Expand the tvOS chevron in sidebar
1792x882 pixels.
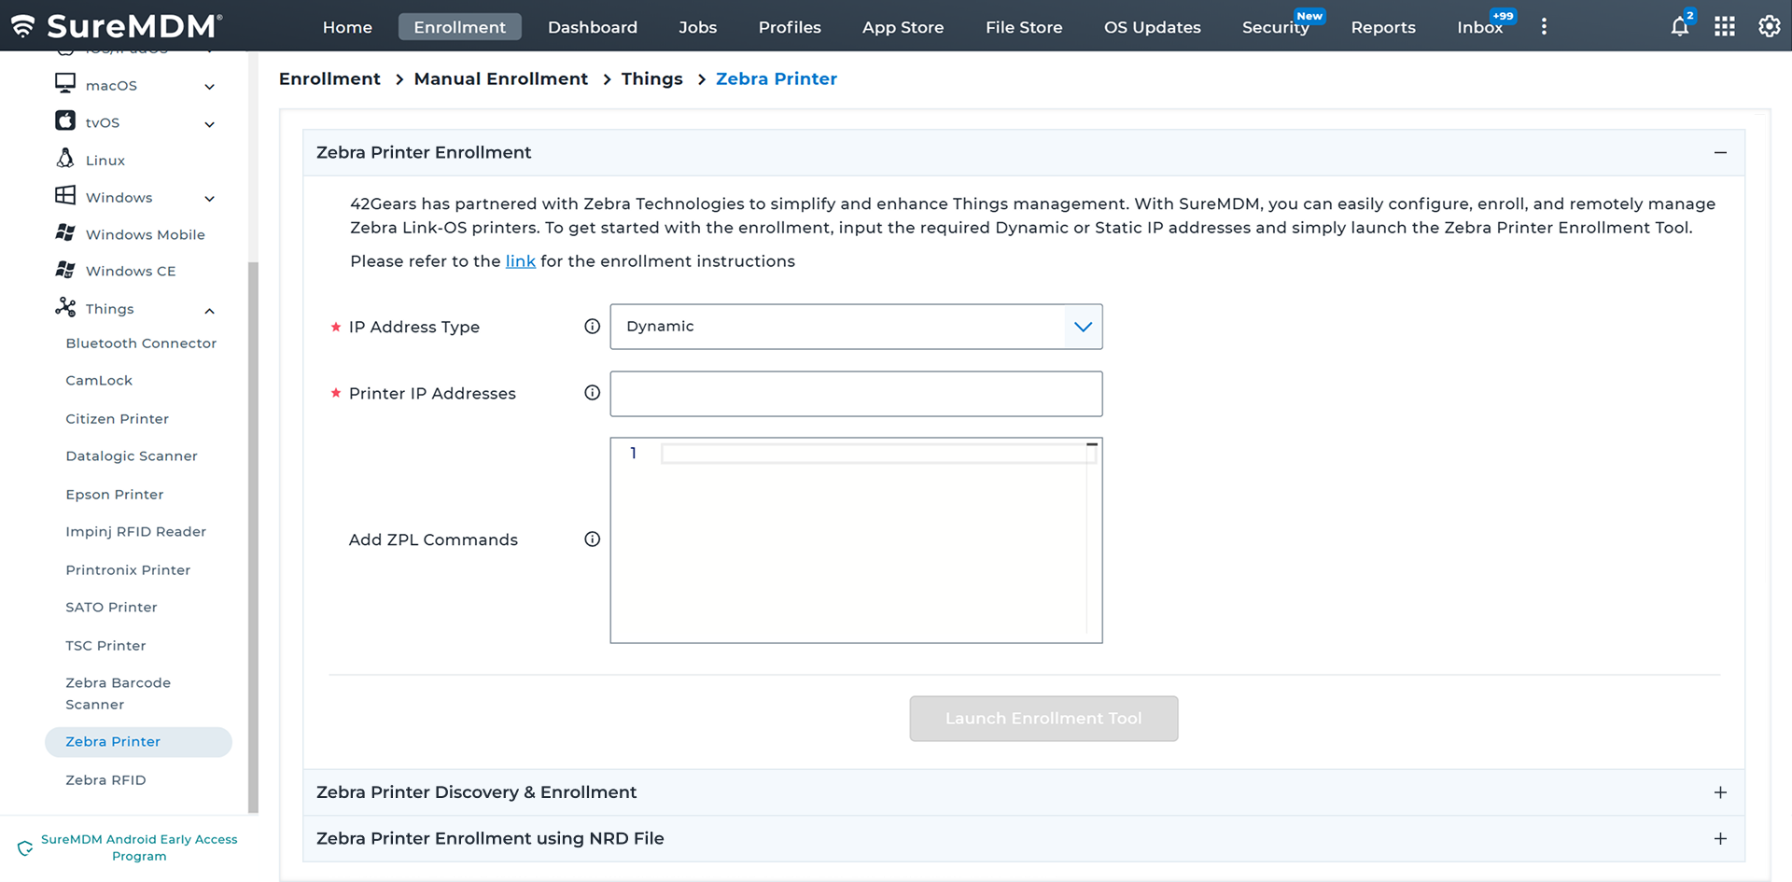pos(210,124)
